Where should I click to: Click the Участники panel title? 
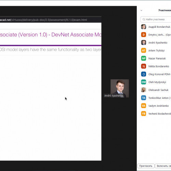(165, 10)
